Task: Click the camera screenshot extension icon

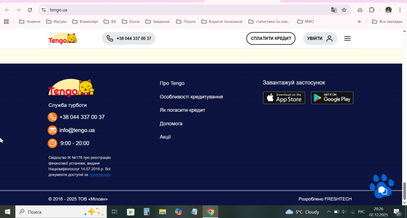Action: tap(360, 10)
